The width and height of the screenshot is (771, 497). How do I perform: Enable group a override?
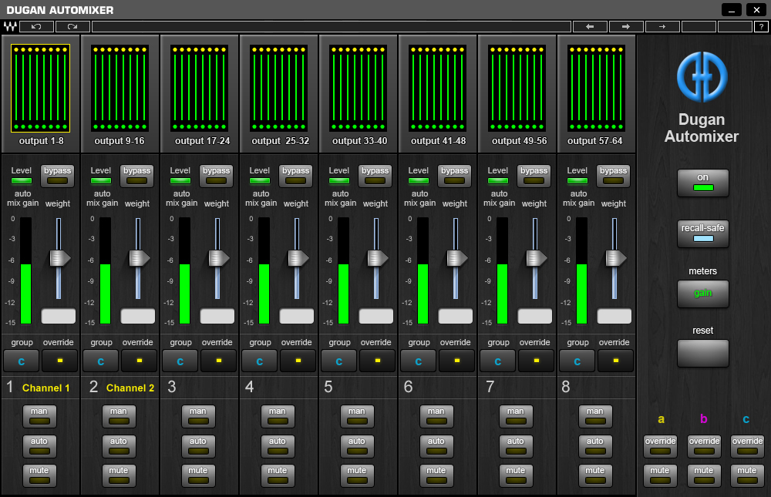[661, 446]
